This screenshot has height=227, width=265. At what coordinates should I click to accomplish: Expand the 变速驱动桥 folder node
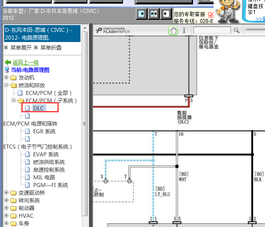click(6, 193)
